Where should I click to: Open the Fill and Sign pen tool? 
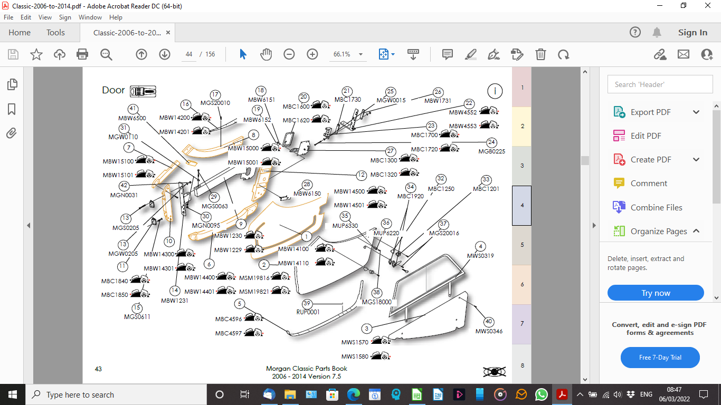click(x=494, y=54)
